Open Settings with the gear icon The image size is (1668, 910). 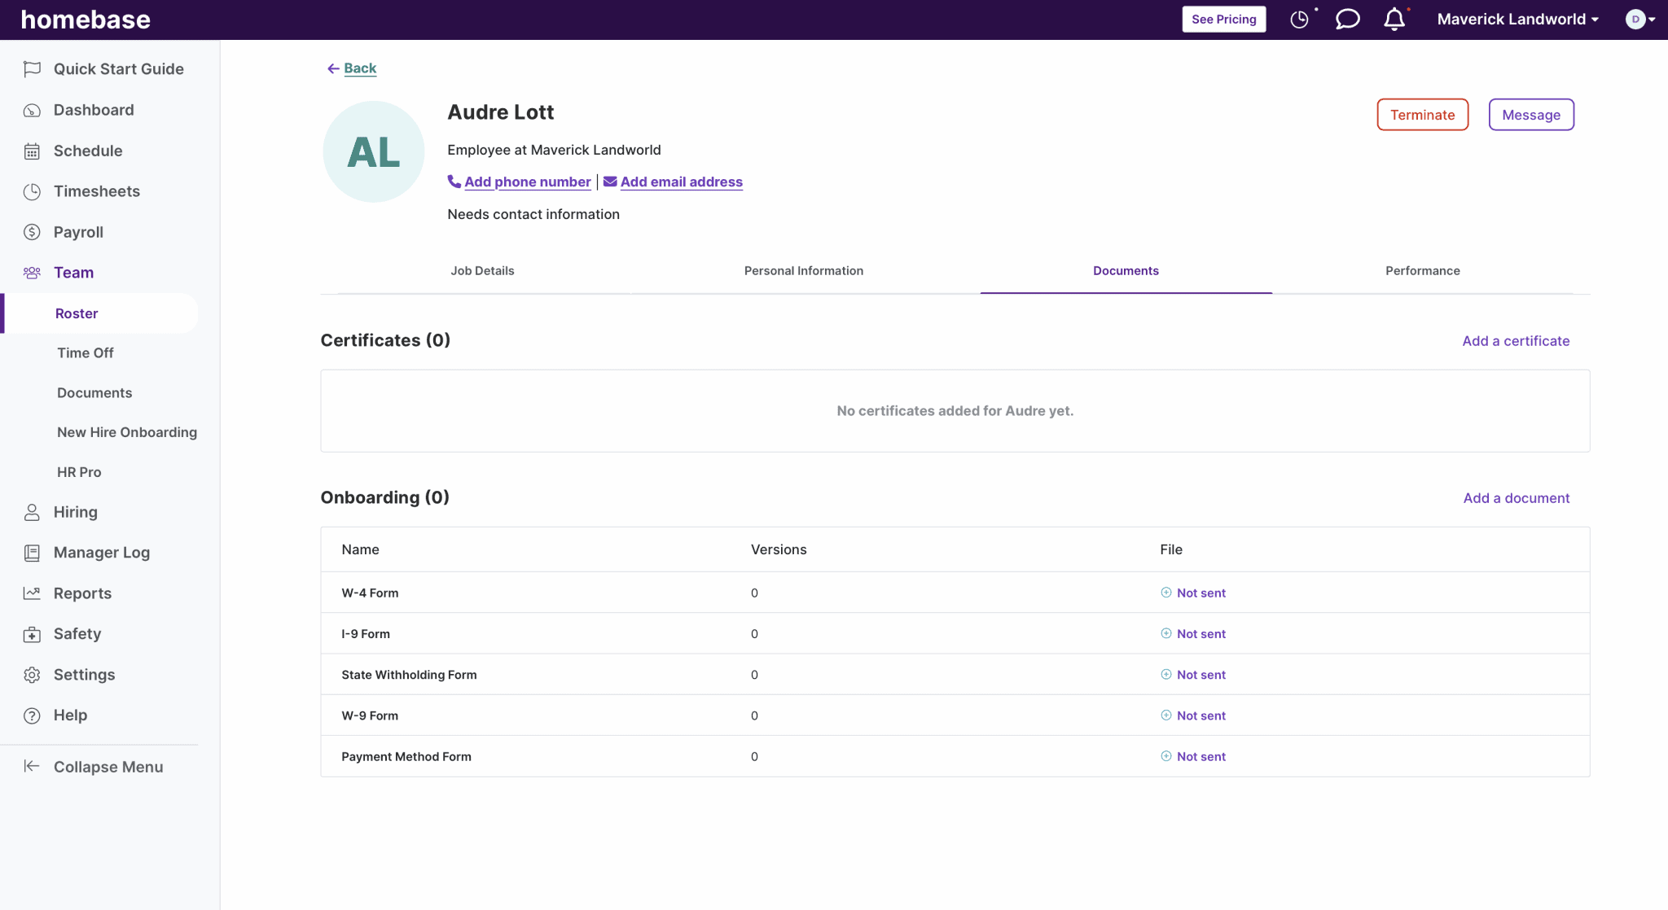(x=32, y=674)
